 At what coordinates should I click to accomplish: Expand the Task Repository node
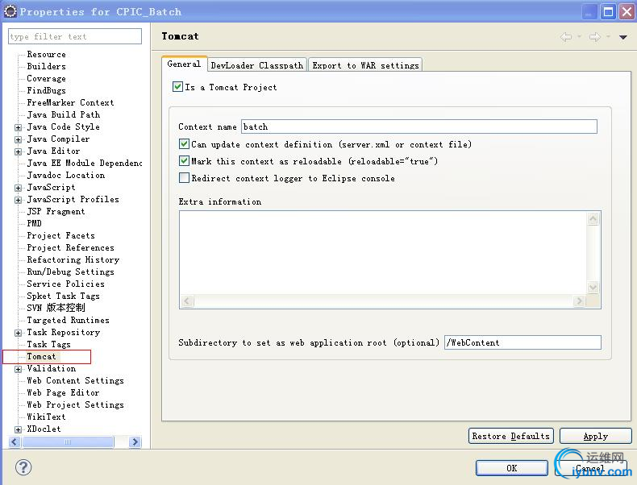point(18,333)
